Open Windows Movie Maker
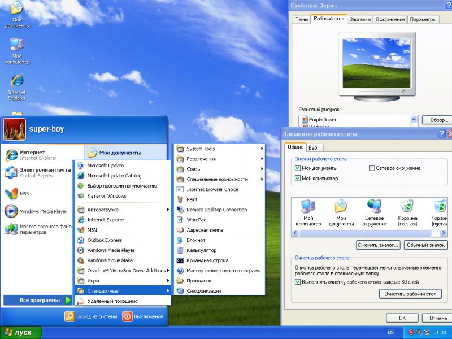 [x=123, y=260]
